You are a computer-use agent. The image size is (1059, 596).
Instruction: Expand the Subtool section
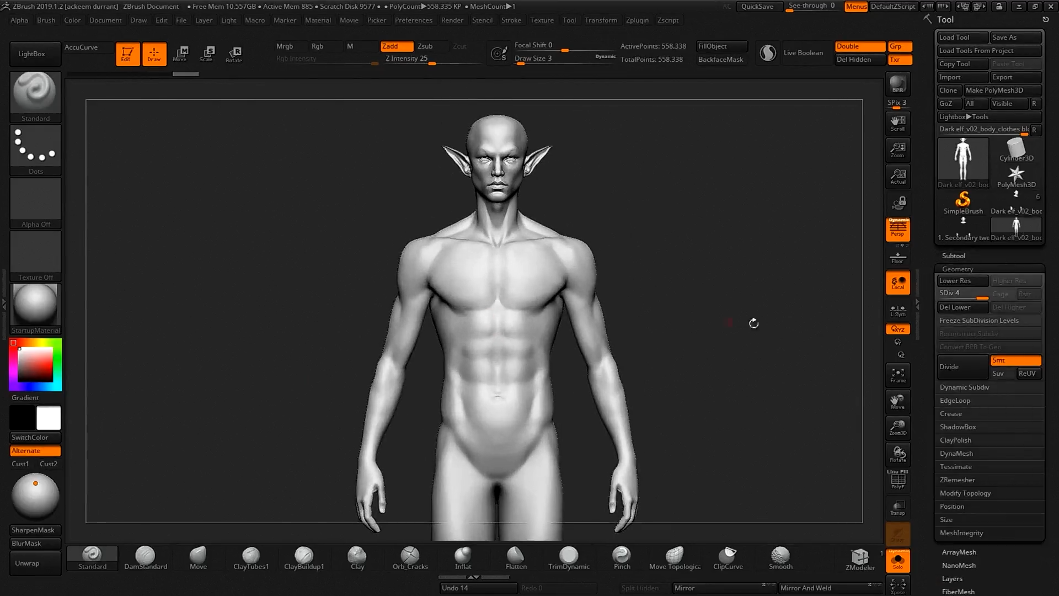954,256
